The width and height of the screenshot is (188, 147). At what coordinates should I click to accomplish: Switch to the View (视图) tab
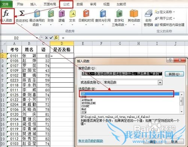click(106, 4)
